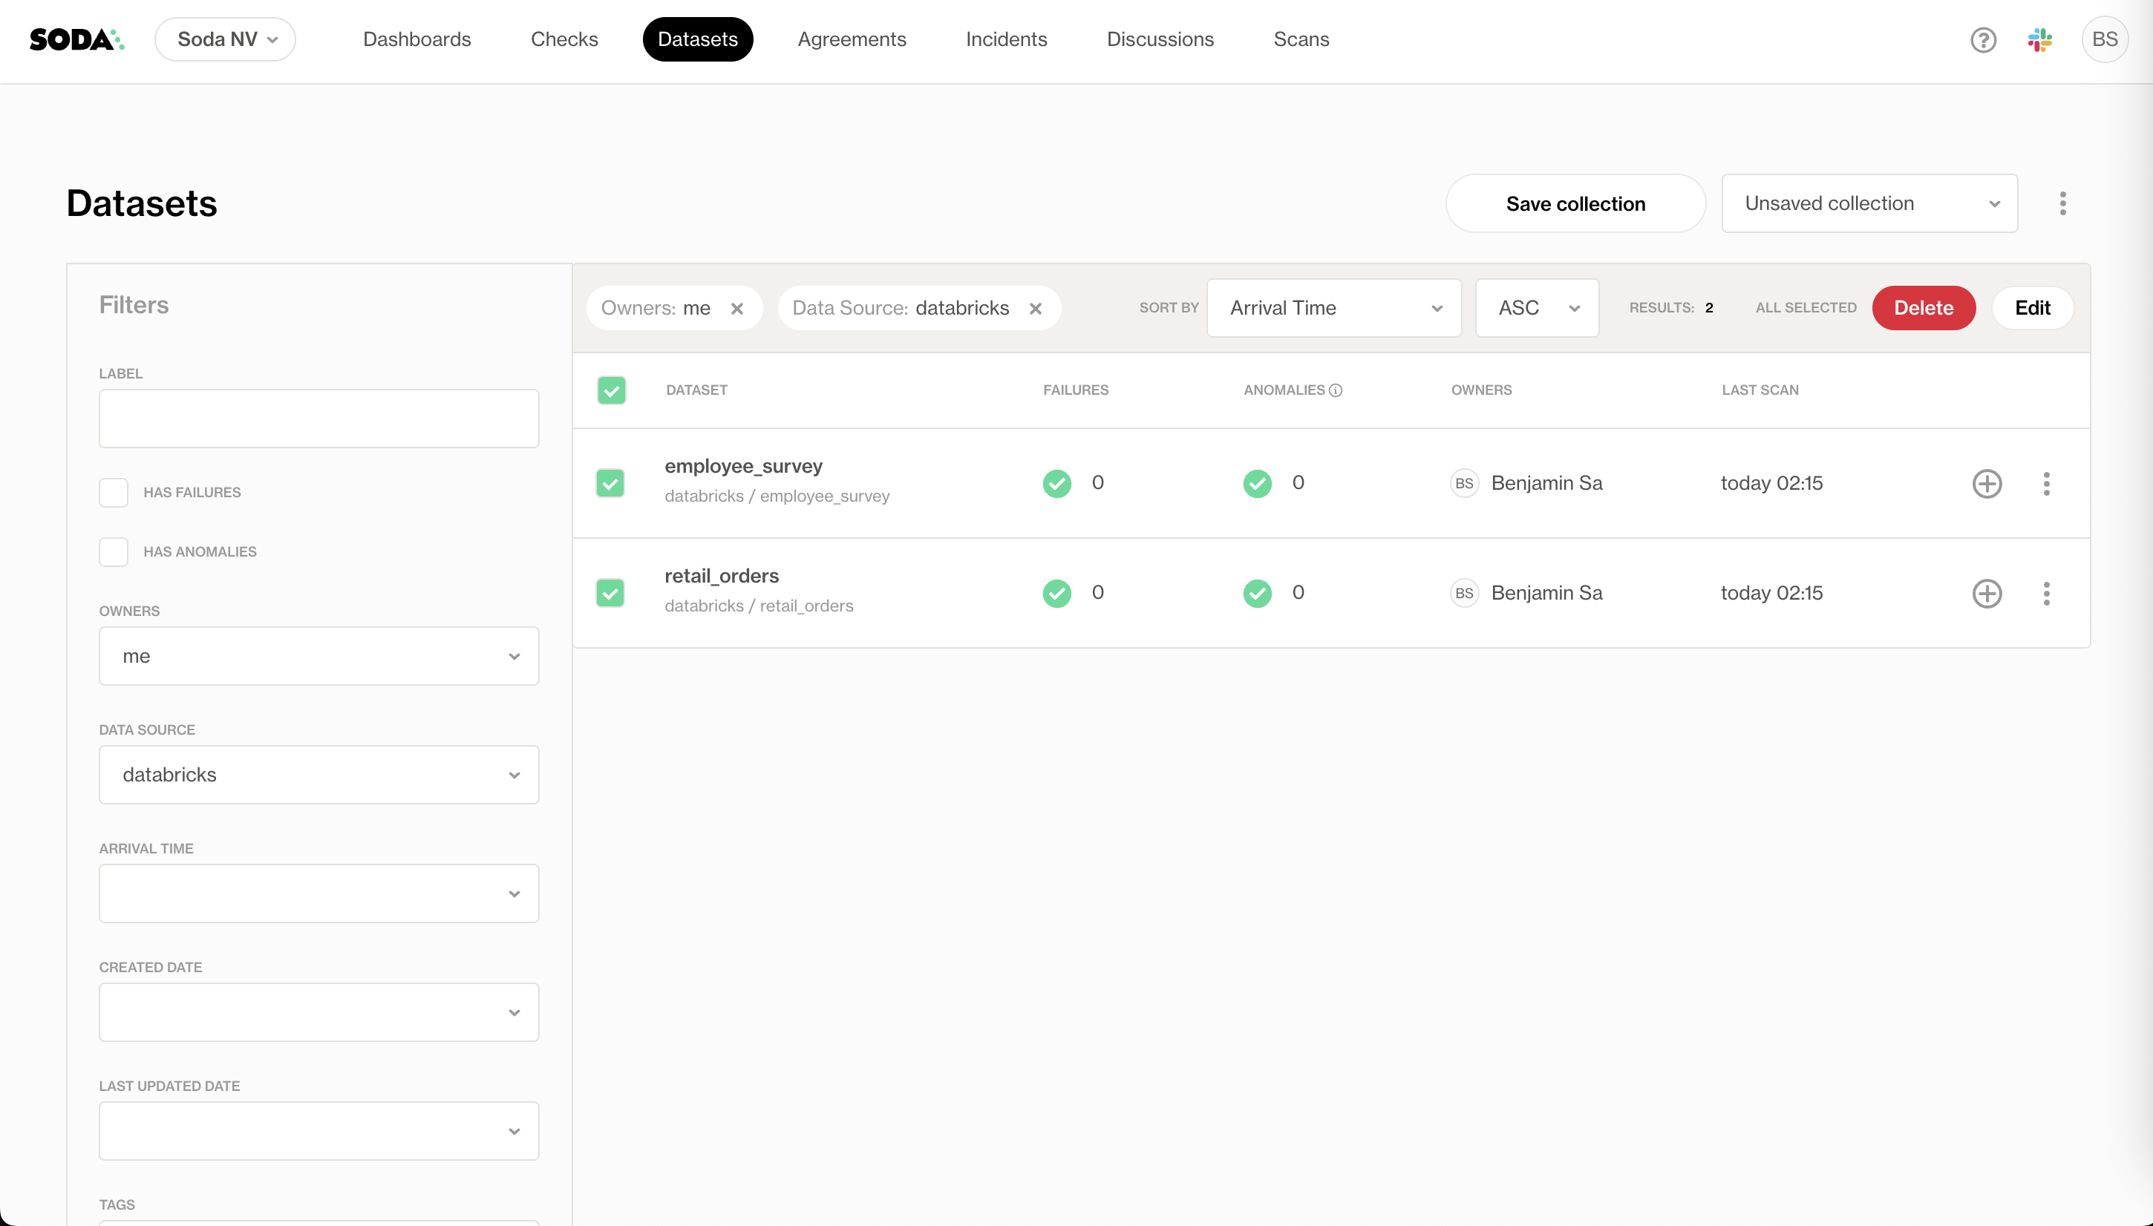Remove the Owners: me filter chip

(737, 308)
